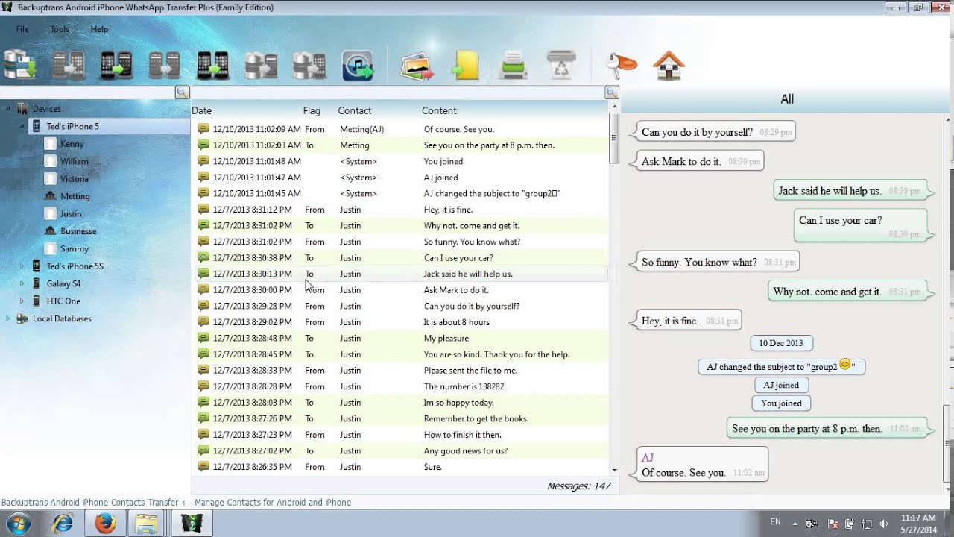Click the backup messages to database icon

point(20,65)
